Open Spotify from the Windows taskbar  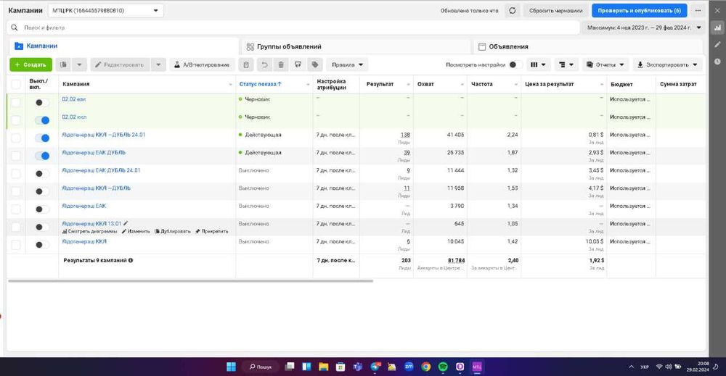[443, 367]
